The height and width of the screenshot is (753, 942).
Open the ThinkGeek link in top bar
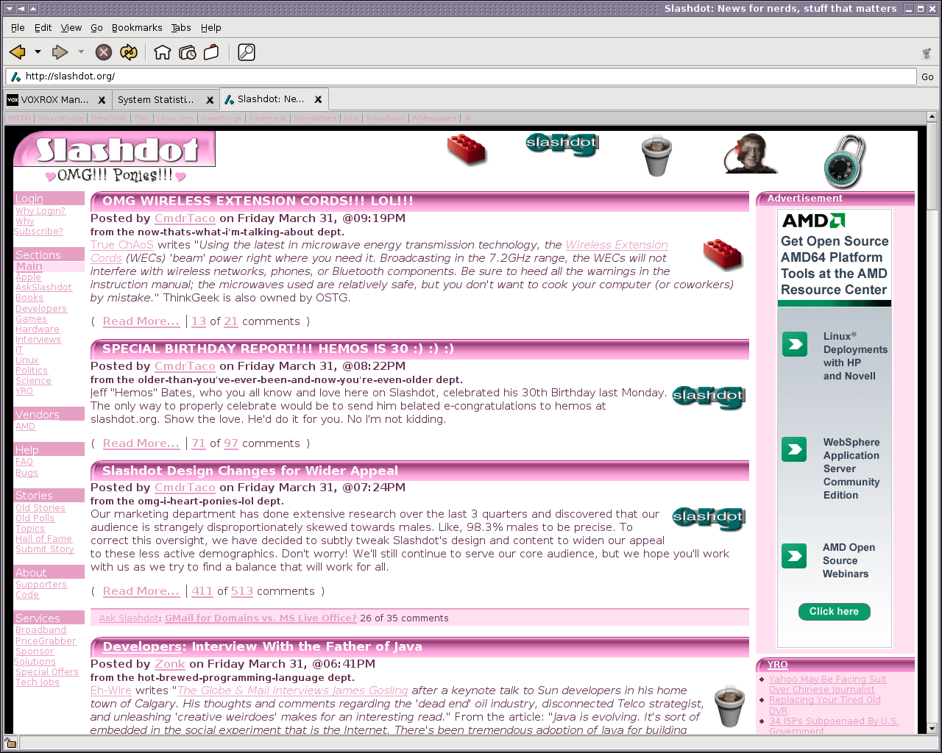click(109, 118)
